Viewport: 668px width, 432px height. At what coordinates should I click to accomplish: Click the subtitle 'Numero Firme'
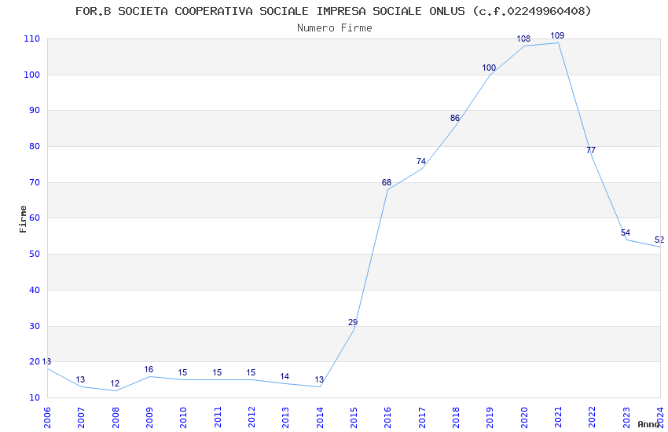coord(335,28)
